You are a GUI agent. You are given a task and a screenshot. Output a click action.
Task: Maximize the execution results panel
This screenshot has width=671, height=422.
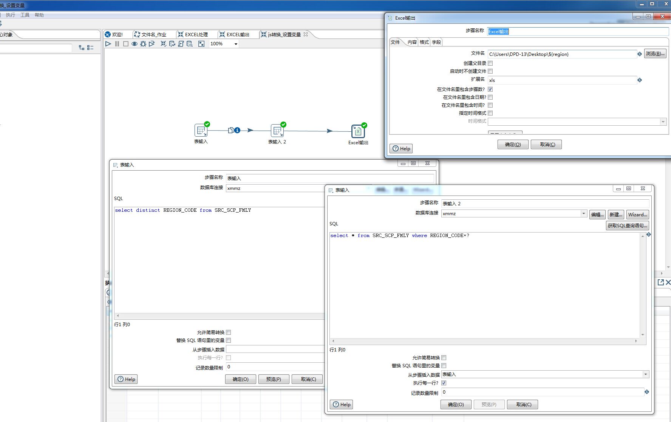click(661, 282)
